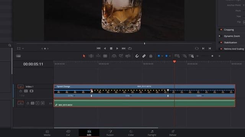Open the viewer transform overlay icon
245x137 pixels.
19,48
